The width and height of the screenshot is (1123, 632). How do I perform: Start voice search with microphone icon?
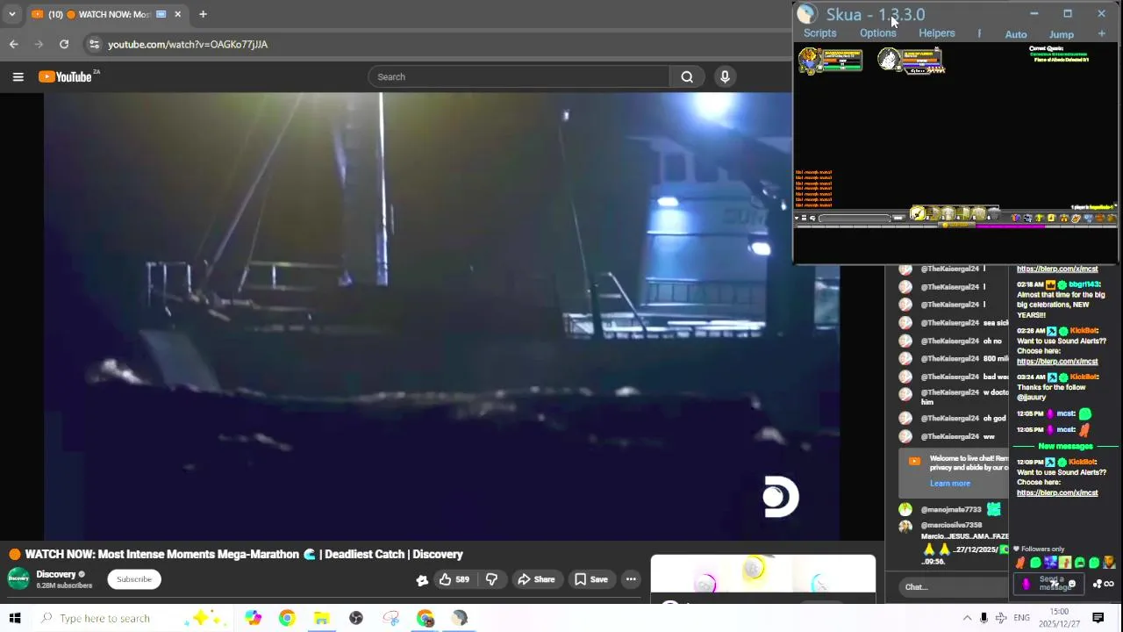click(725, 76)
